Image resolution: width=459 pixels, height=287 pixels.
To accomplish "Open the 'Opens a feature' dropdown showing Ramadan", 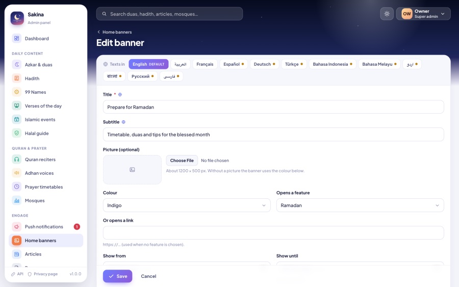I will click(360, 205).
